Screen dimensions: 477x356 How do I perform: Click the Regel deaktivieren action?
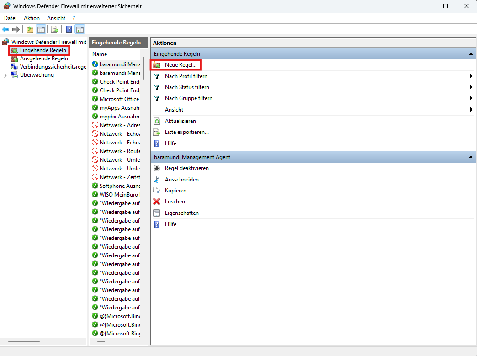pyautogui.click(x=186, y=168)
